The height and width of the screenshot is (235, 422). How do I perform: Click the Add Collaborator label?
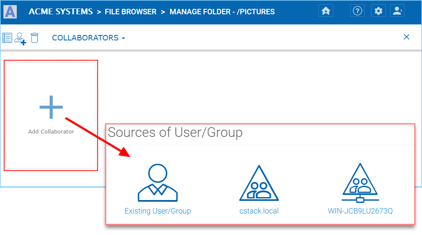point(51,131)
